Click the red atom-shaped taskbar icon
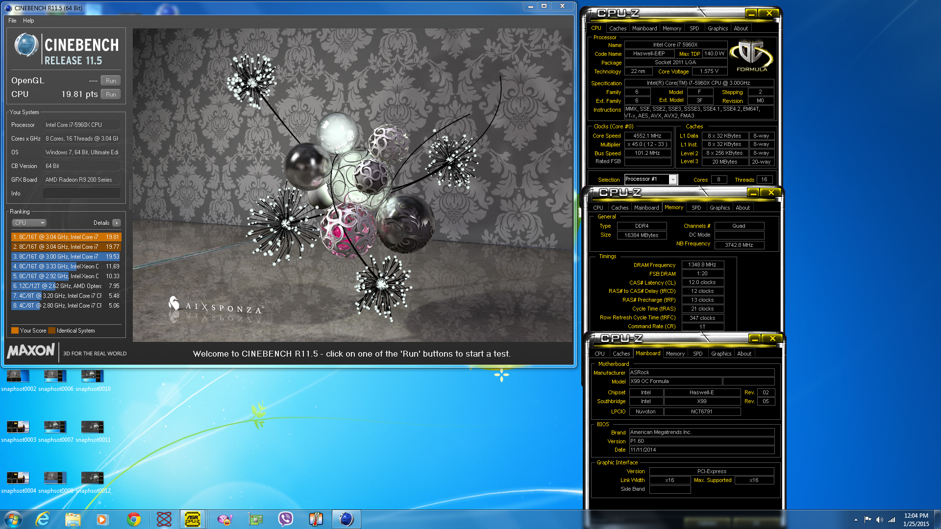This screenshot has height=529, width=941. 164,519
